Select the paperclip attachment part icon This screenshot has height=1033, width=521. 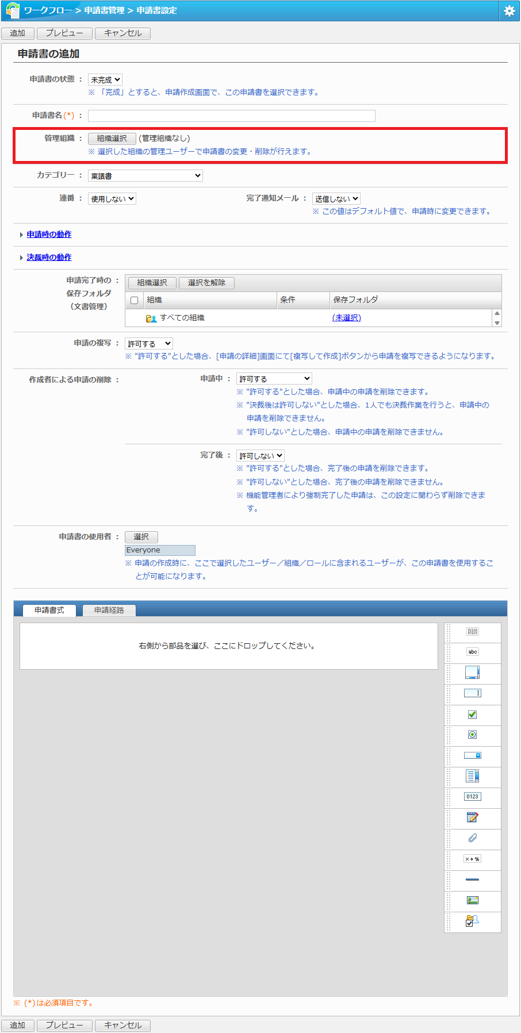point(472,838)
